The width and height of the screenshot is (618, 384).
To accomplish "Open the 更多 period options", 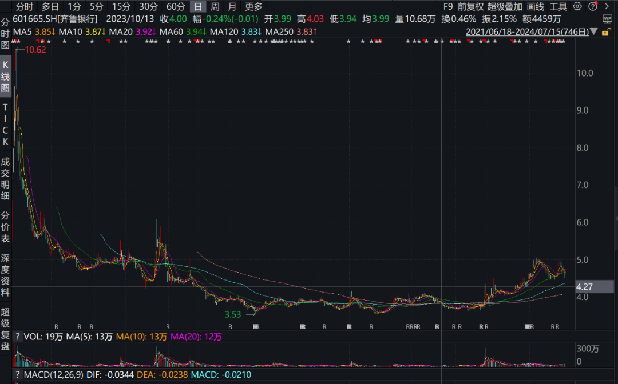I will [x=253, y=7].
